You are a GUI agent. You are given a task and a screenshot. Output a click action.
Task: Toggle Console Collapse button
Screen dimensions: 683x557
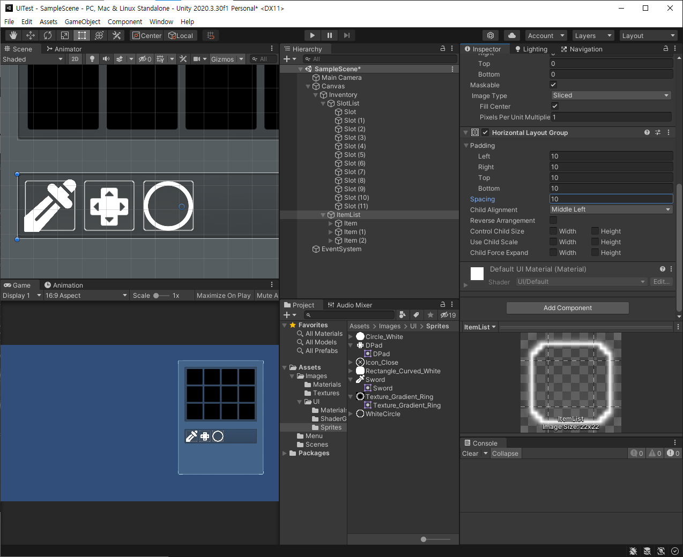point(505,453)
